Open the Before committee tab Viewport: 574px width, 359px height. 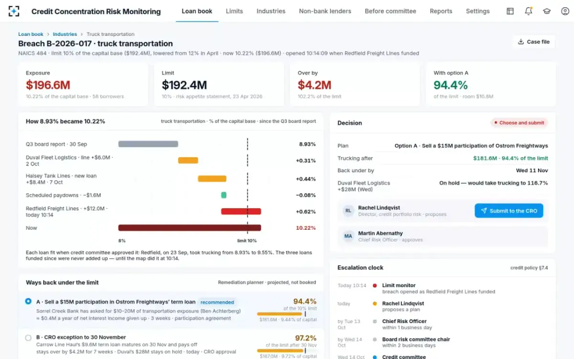point(390,11)
